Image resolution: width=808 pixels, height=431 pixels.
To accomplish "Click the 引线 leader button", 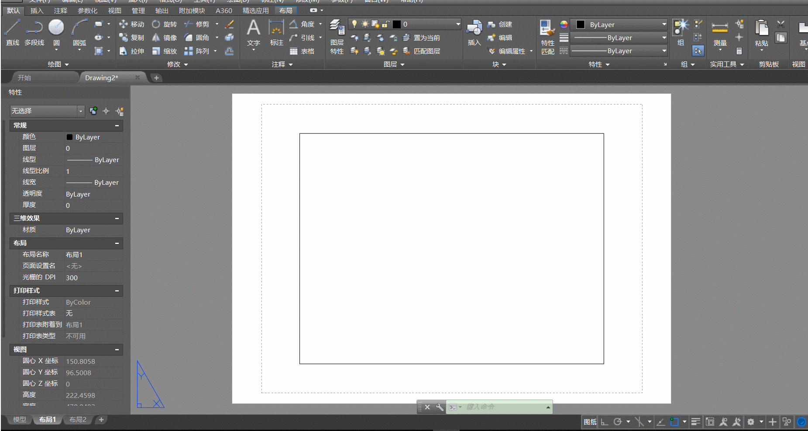I will [x=302, y=38].
